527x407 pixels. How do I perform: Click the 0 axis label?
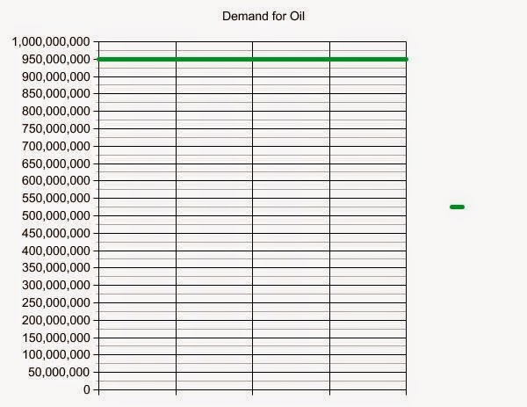(x=87, y=389)
